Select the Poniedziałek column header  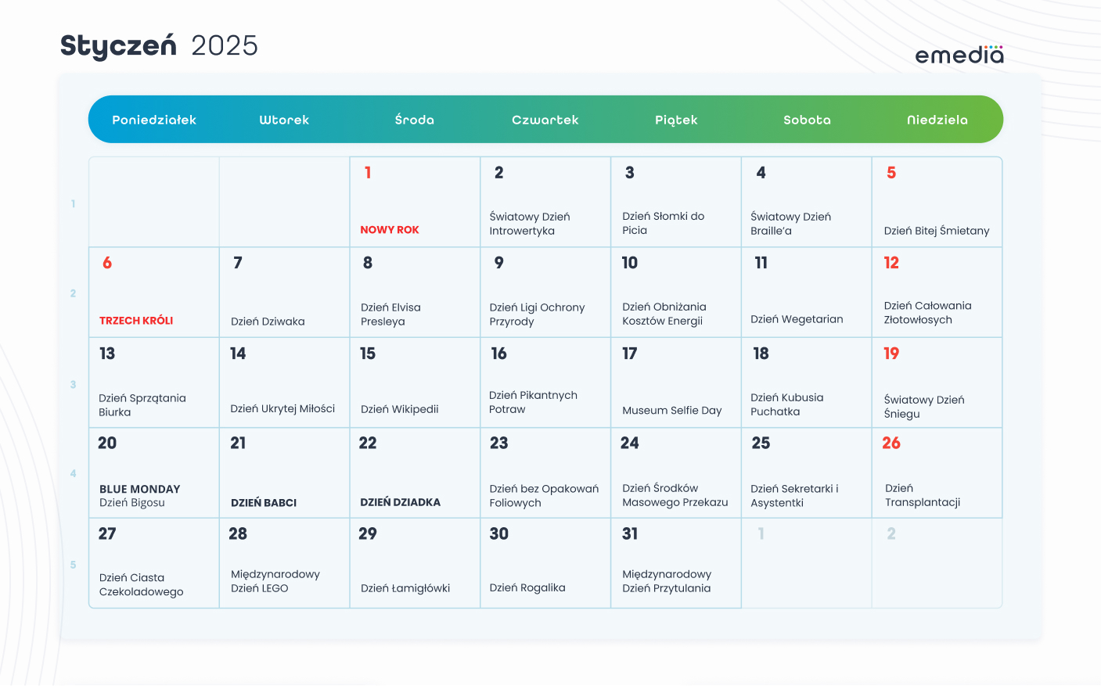point(154,120)
